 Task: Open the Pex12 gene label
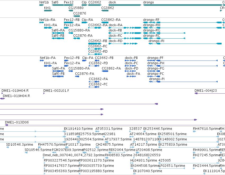[x=68, y=2]
